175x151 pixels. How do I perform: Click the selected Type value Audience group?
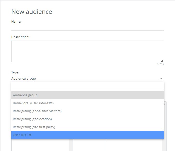[24, 79]
